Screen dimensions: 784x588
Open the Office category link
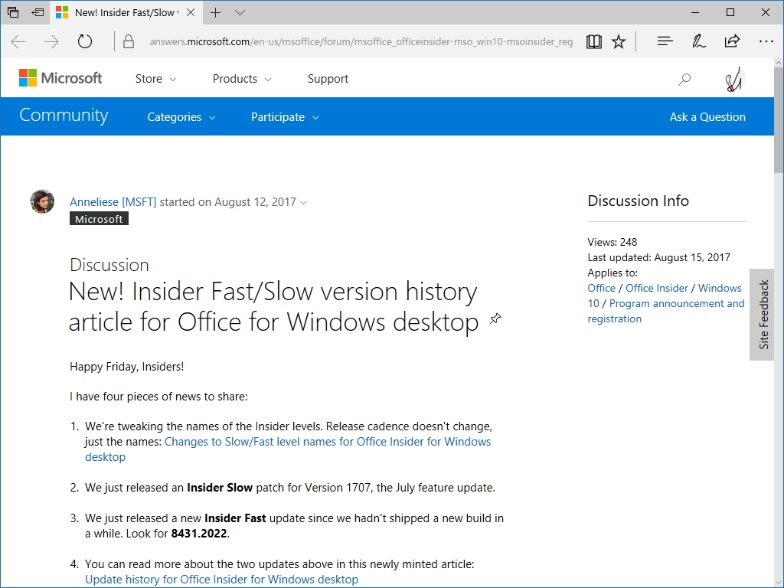click(602, 288)
